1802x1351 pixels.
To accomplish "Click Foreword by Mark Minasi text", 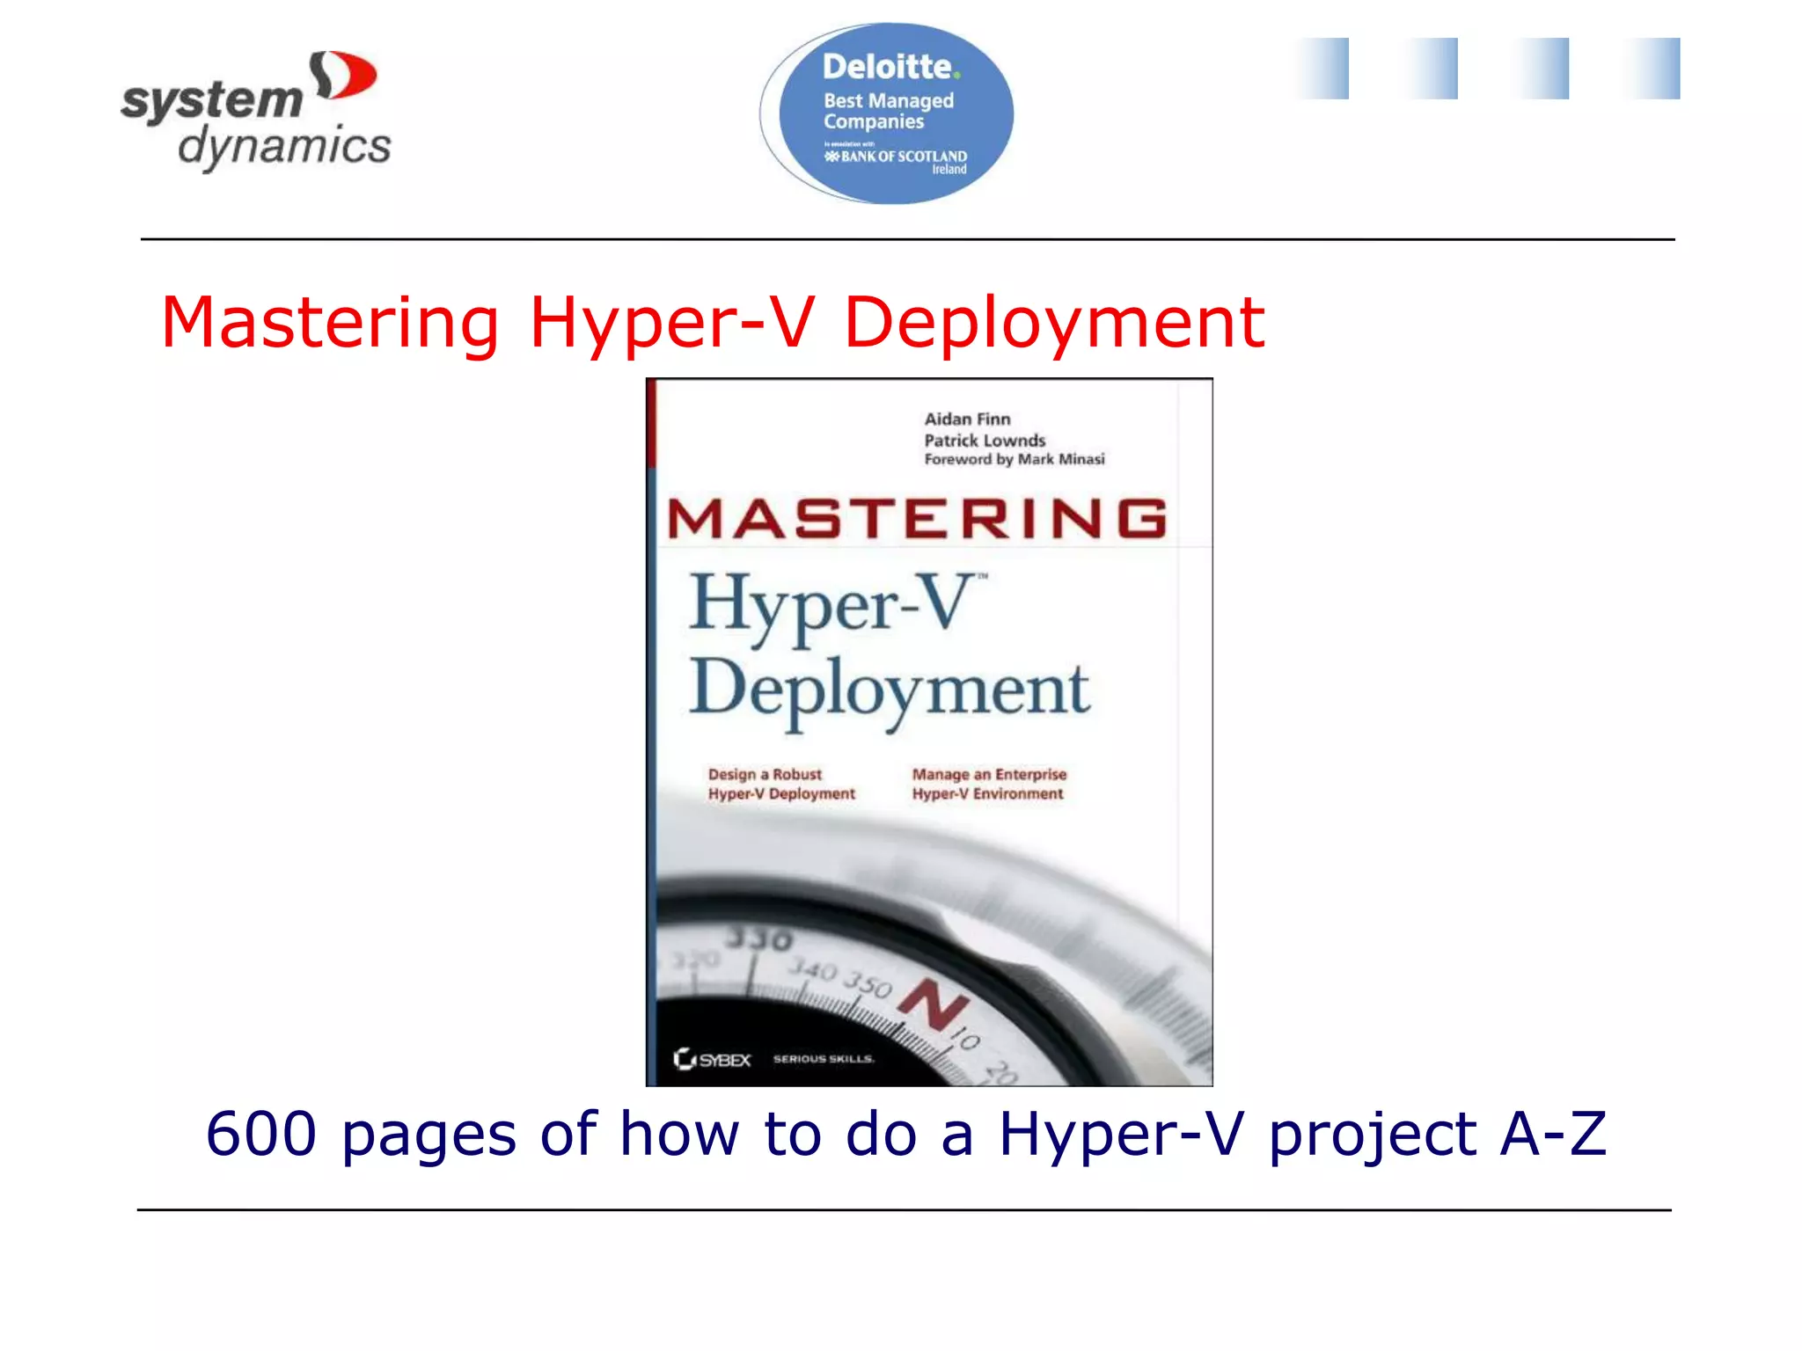I will pyautogui.click(x=1014, y=459).
